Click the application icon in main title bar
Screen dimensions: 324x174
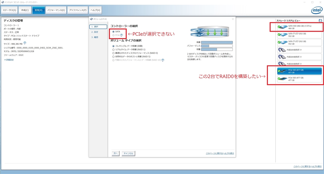[3, 2]
